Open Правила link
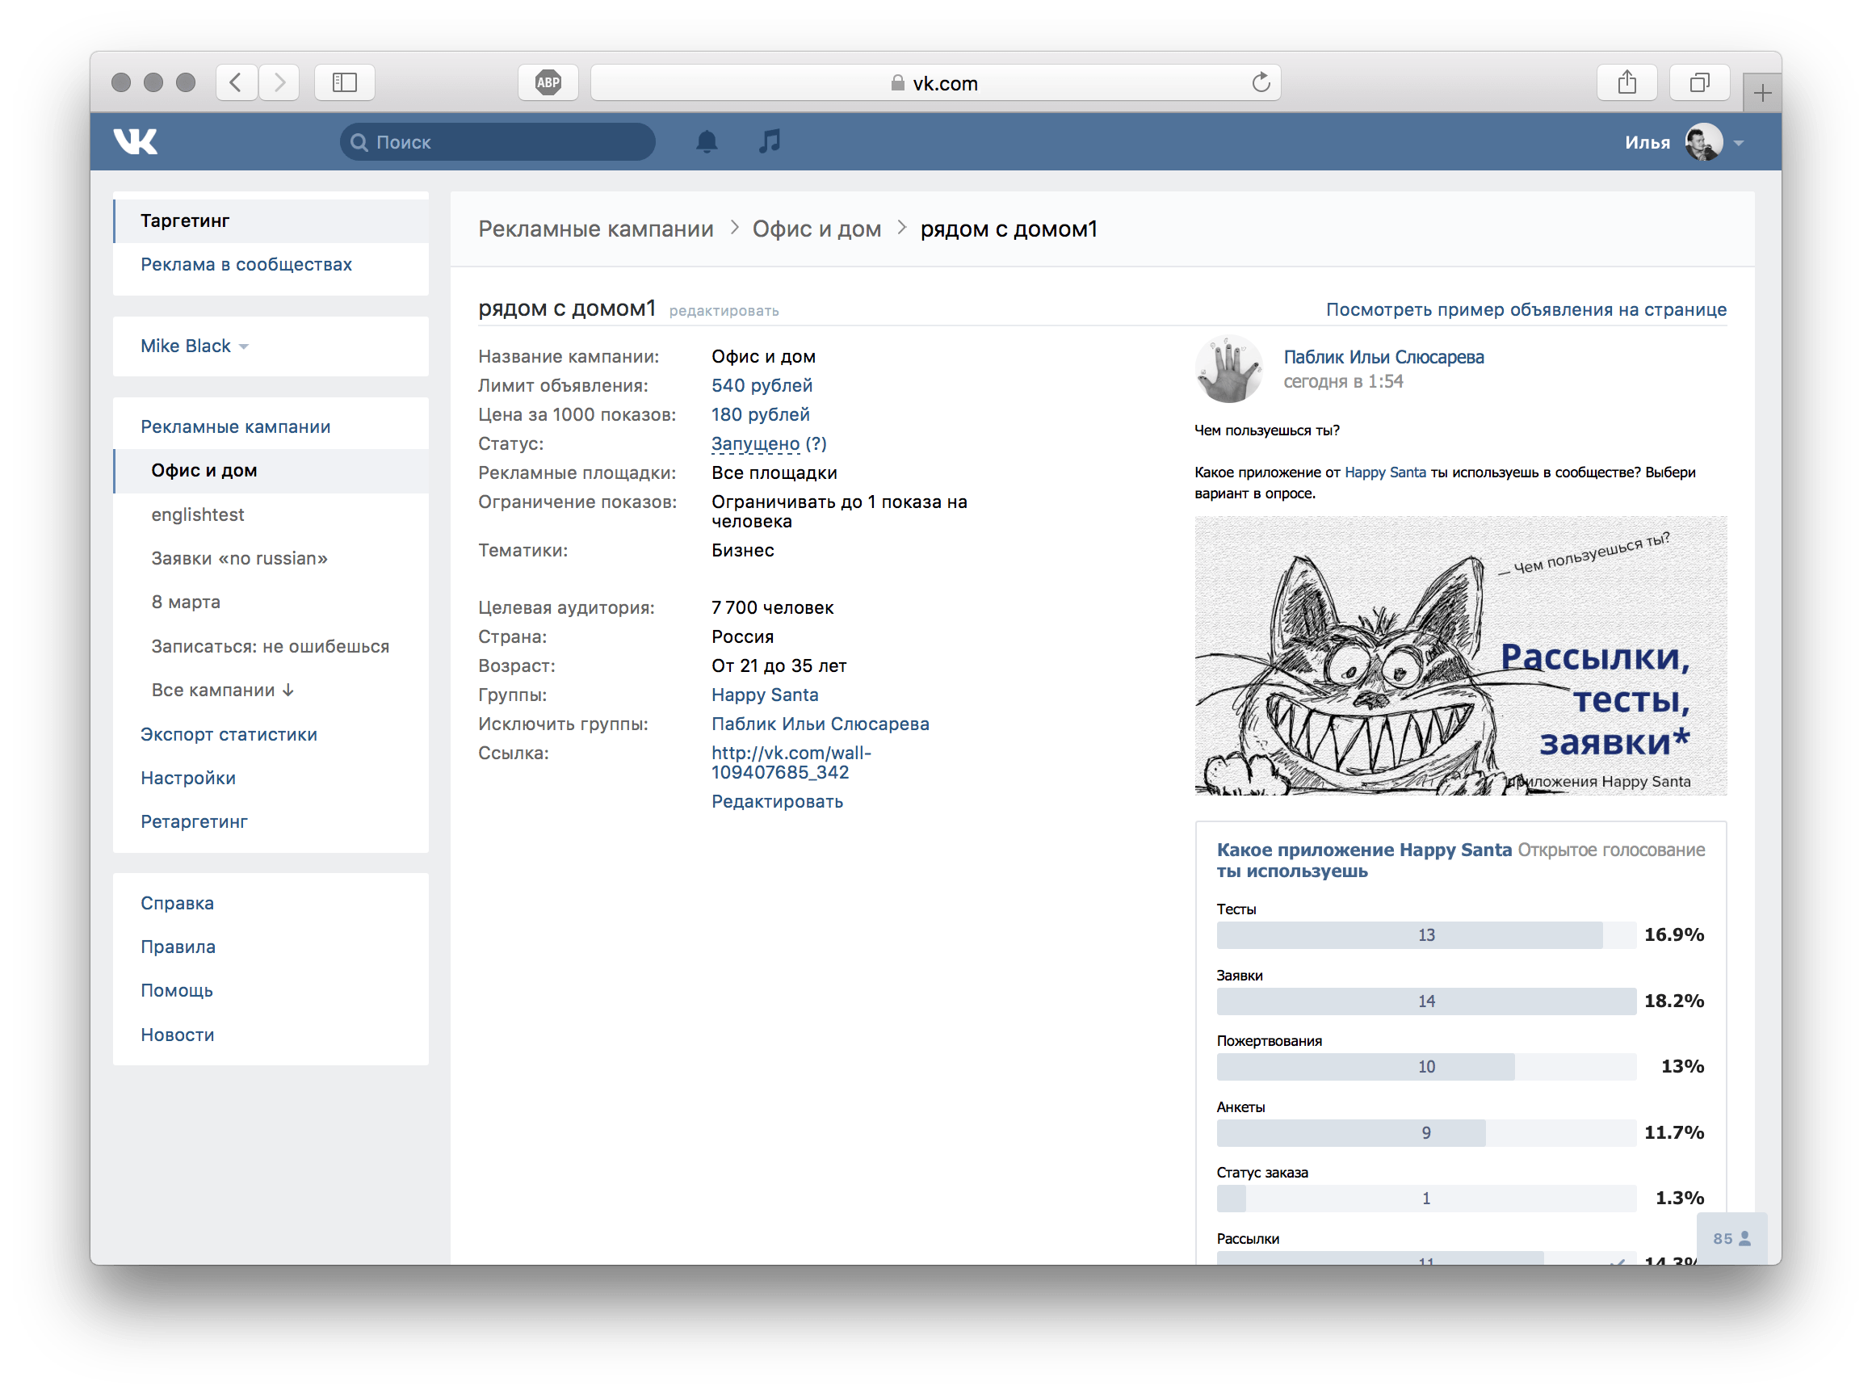 [x=178, y=947]
